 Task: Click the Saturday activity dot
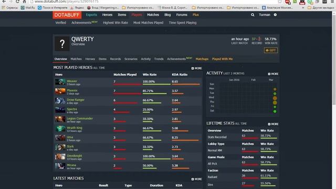[x=275, y=111]
